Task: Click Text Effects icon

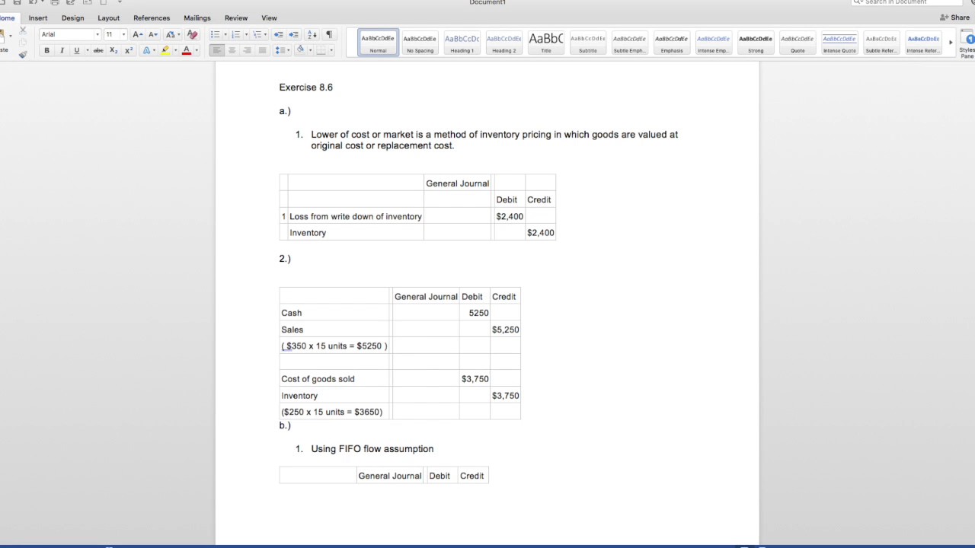Action: [x=147, y=50]
